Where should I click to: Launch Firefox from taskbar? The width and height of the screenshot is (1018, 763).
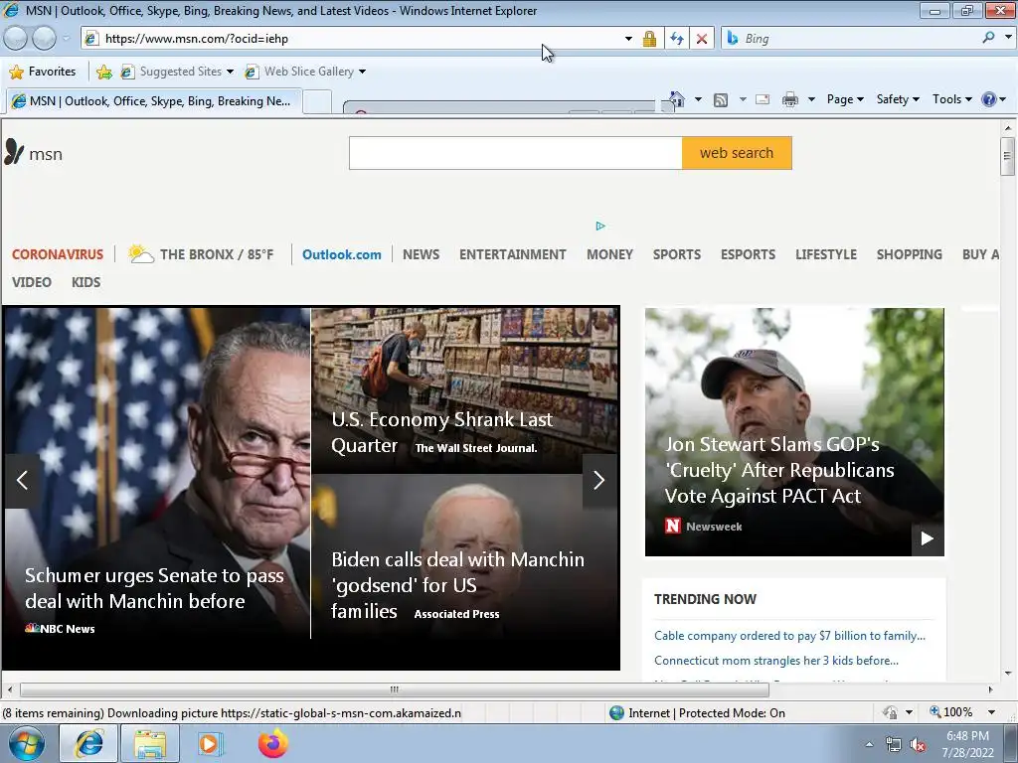point(272,743)
